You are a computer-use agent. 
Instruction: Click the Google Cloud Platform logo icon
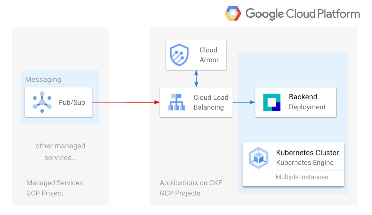click(233, 13)
